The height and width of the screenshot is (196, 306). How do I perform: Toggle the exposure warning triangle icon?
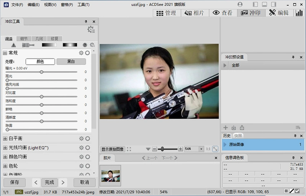click(14, 45)
